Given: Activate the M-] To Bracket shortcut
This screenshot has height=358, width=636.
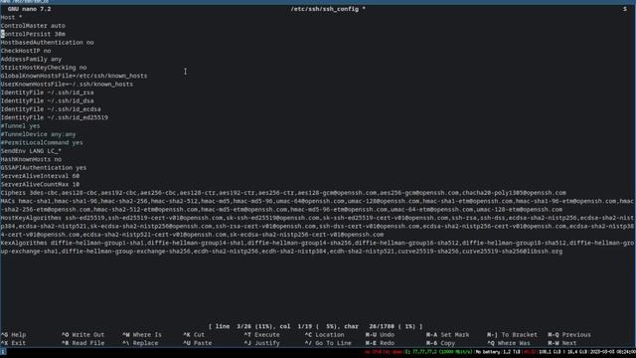Looking at the screenshot, I should tap(513, 335).
